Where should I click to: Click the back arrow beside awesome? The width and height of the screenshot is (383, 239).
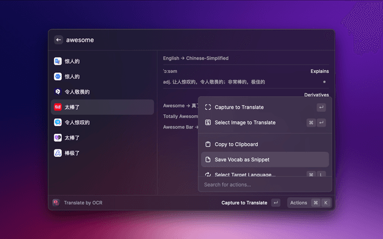(59, 40)
